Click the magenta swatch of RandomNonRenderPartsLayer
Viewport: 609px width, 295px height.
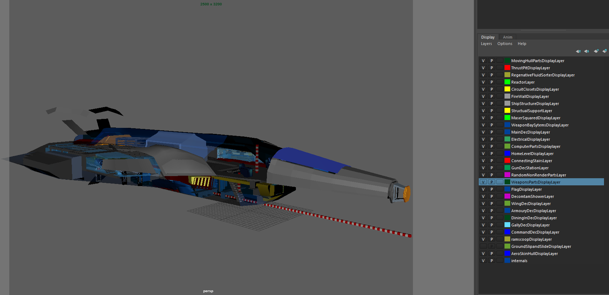pos(507,175)
